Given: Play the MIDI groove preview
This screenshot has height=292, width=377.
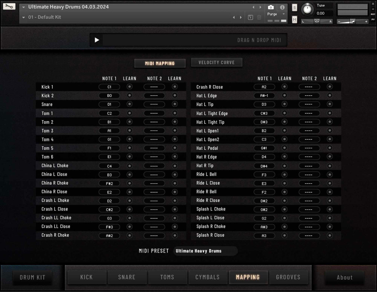Looking at the screenshot, I should coord(97,40).
